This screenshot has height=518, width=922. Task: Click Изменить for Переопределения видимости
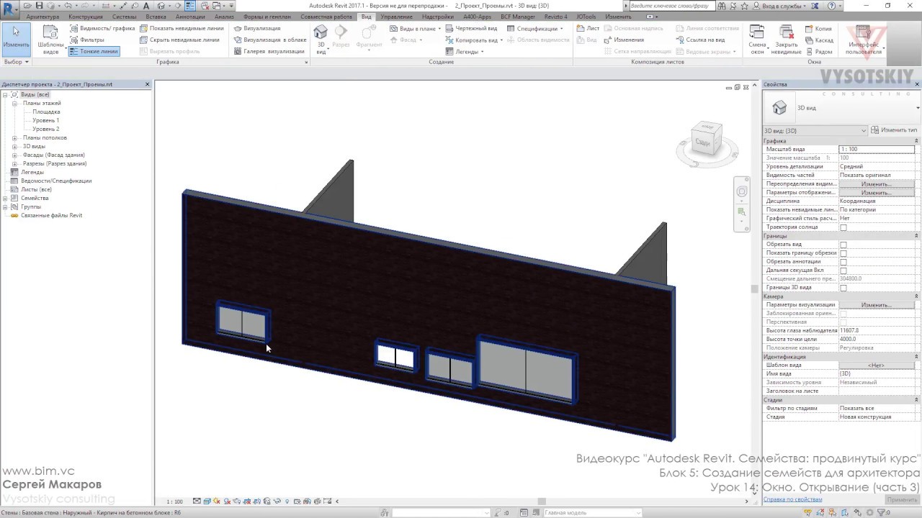[877, 184]
